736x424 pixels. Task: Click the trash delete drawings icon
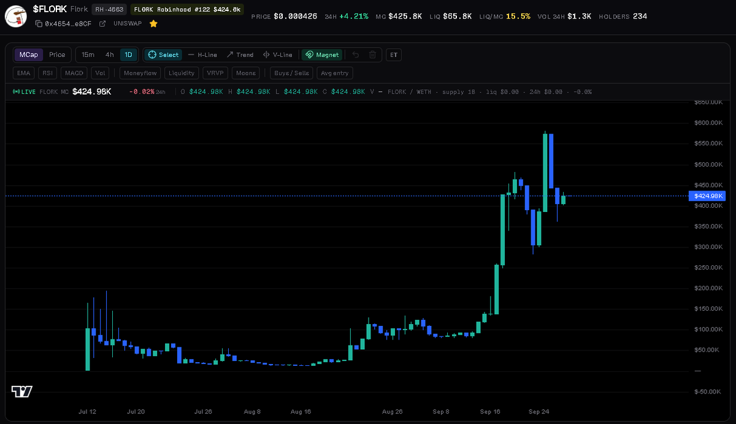pos(372,55)
